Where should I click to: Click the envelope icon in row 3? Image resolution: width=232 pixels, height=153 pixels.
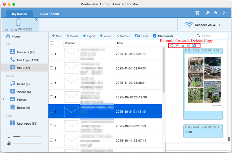[72, 82]
